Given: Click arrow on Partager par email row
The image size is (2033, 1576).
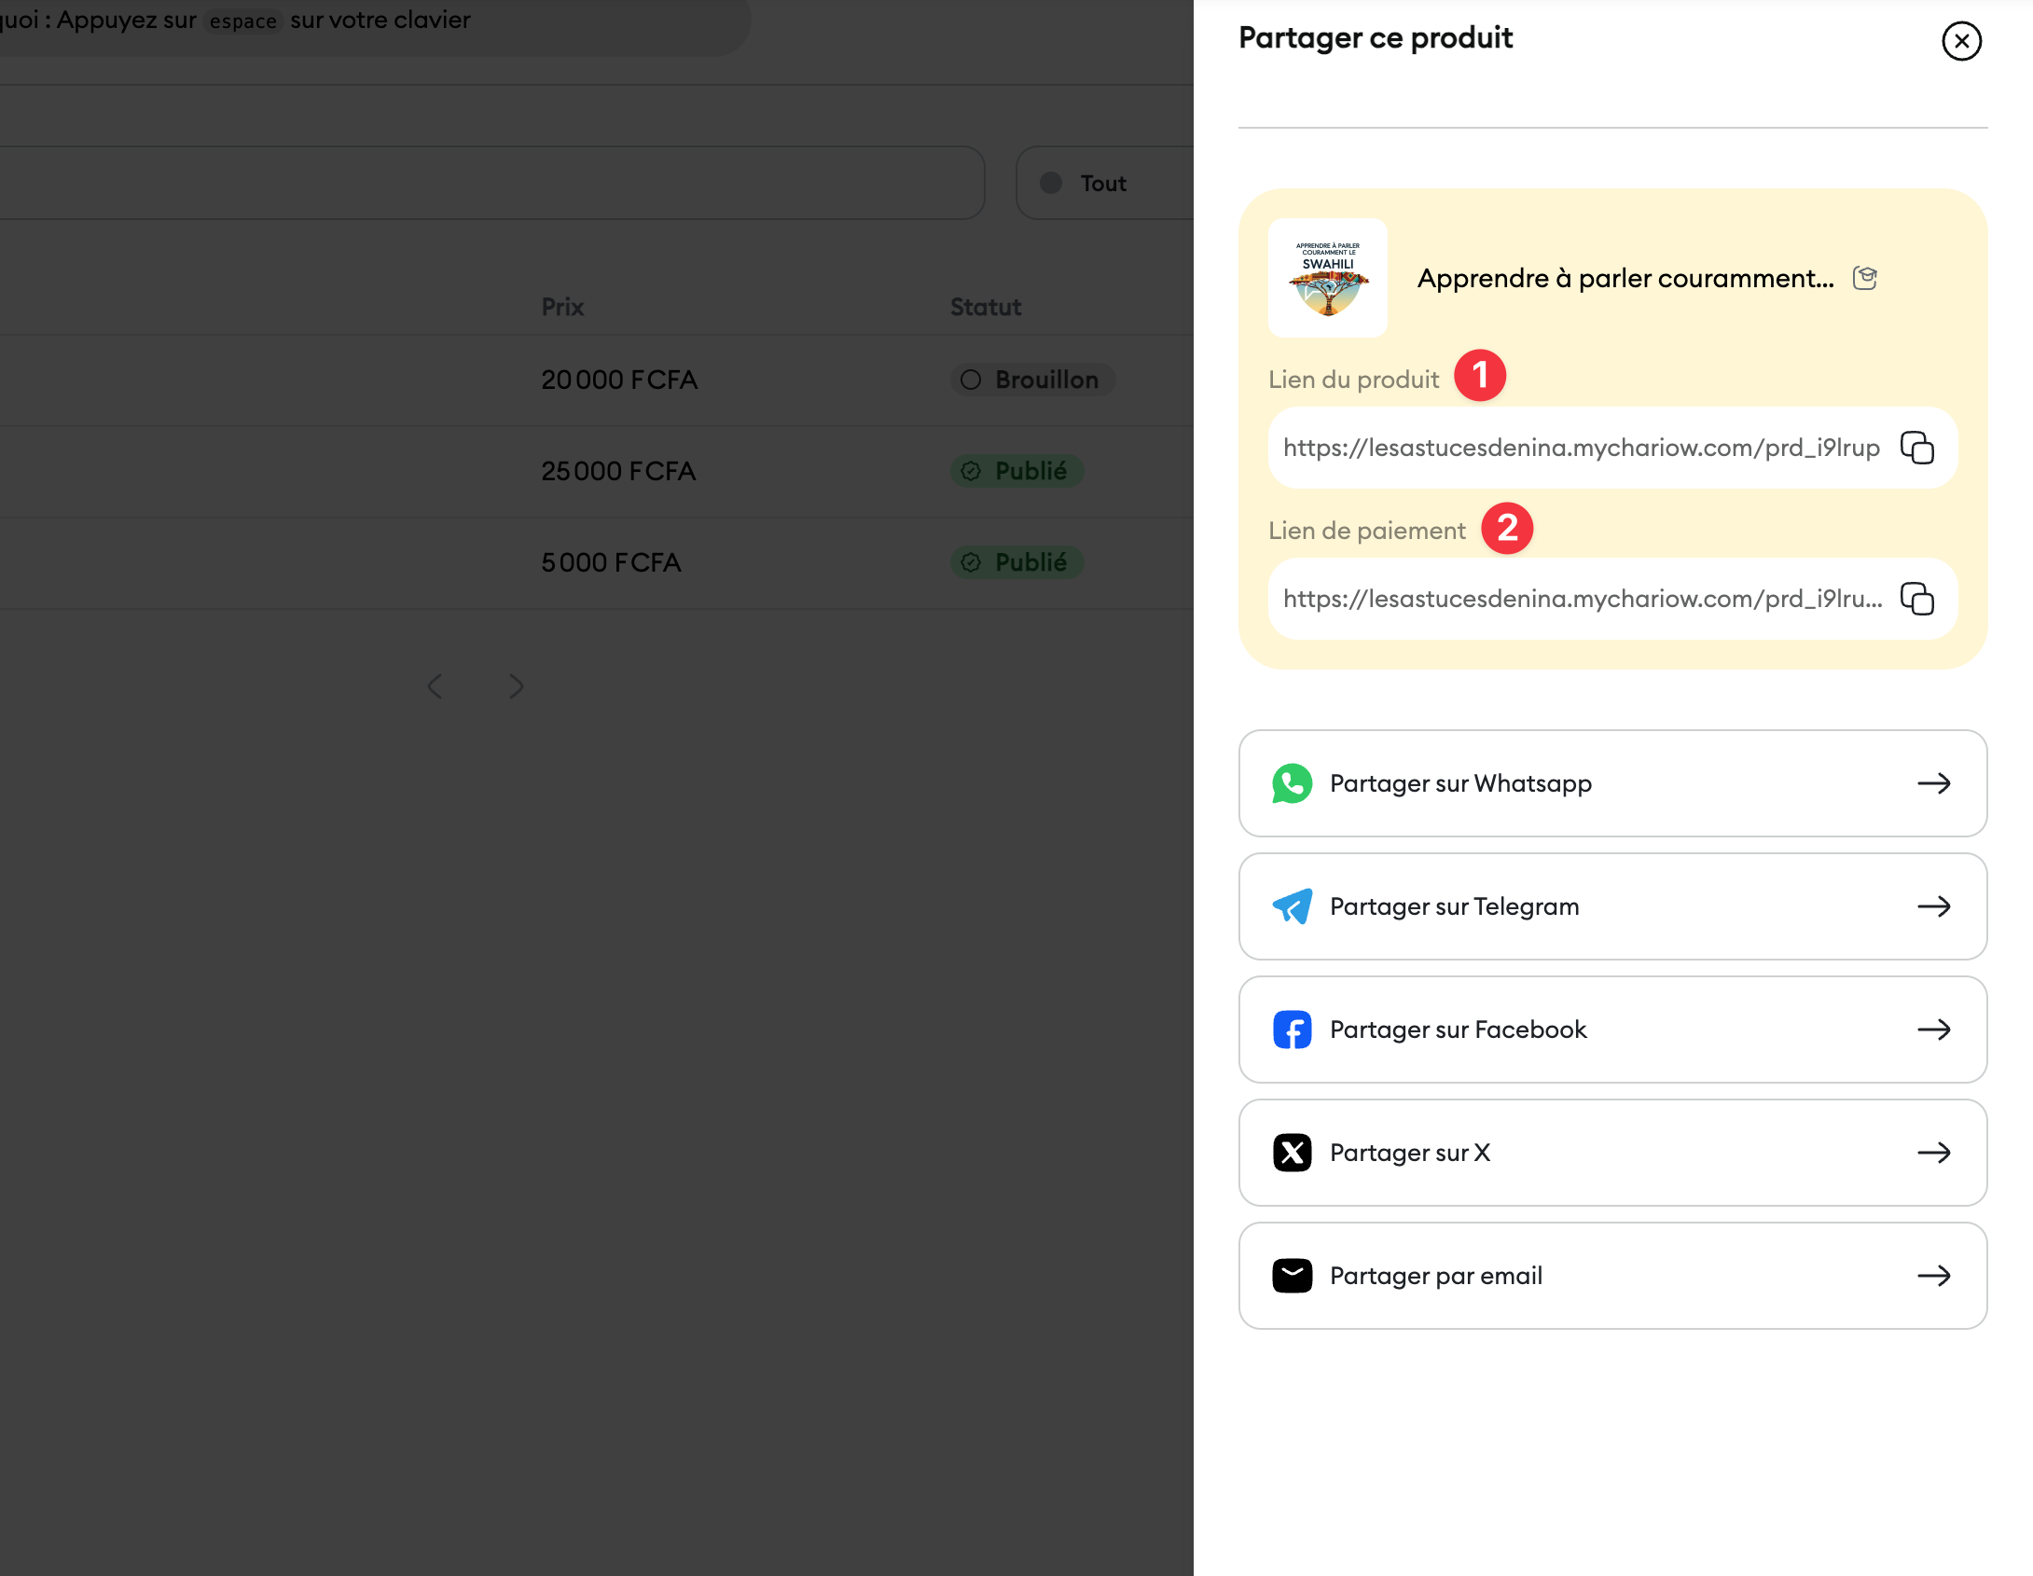Looking at the screenshot, I should pyautogui.click(x=1934, y=1276).
